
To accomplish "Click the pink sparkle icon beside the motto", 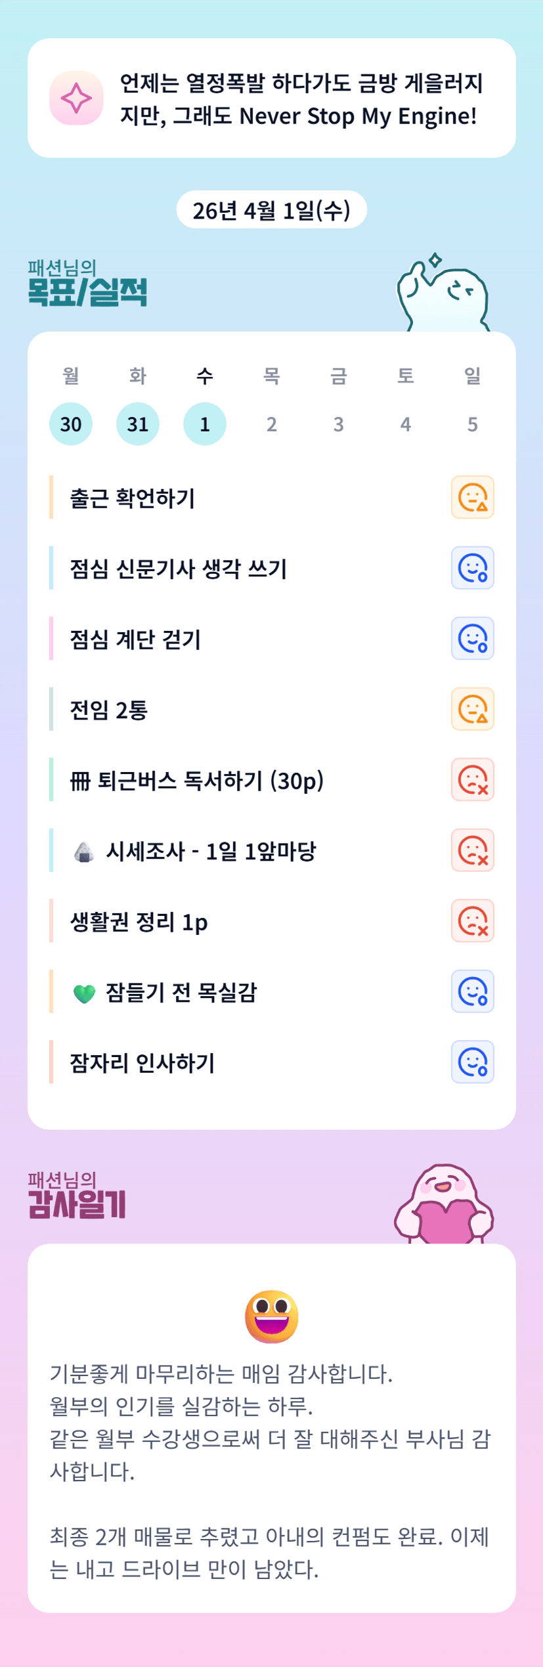I will 76,98.
